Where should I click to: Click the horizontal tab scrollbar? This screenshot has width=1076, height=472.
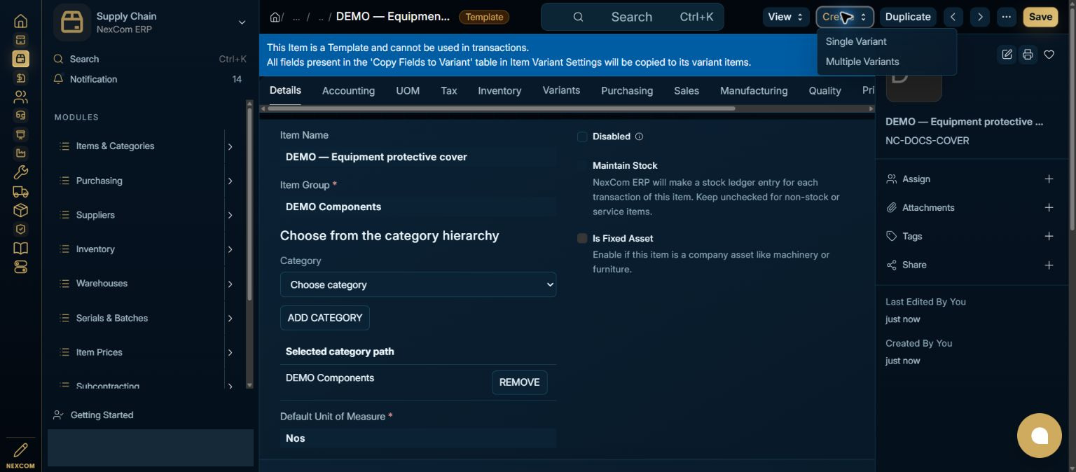501,109
